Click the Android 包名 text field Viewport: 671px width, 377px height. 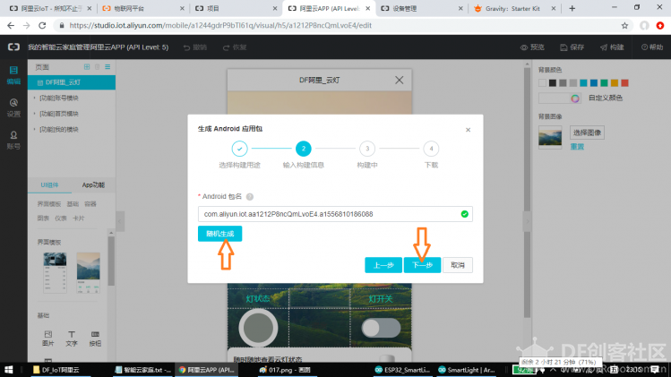[x=335, y=214]
